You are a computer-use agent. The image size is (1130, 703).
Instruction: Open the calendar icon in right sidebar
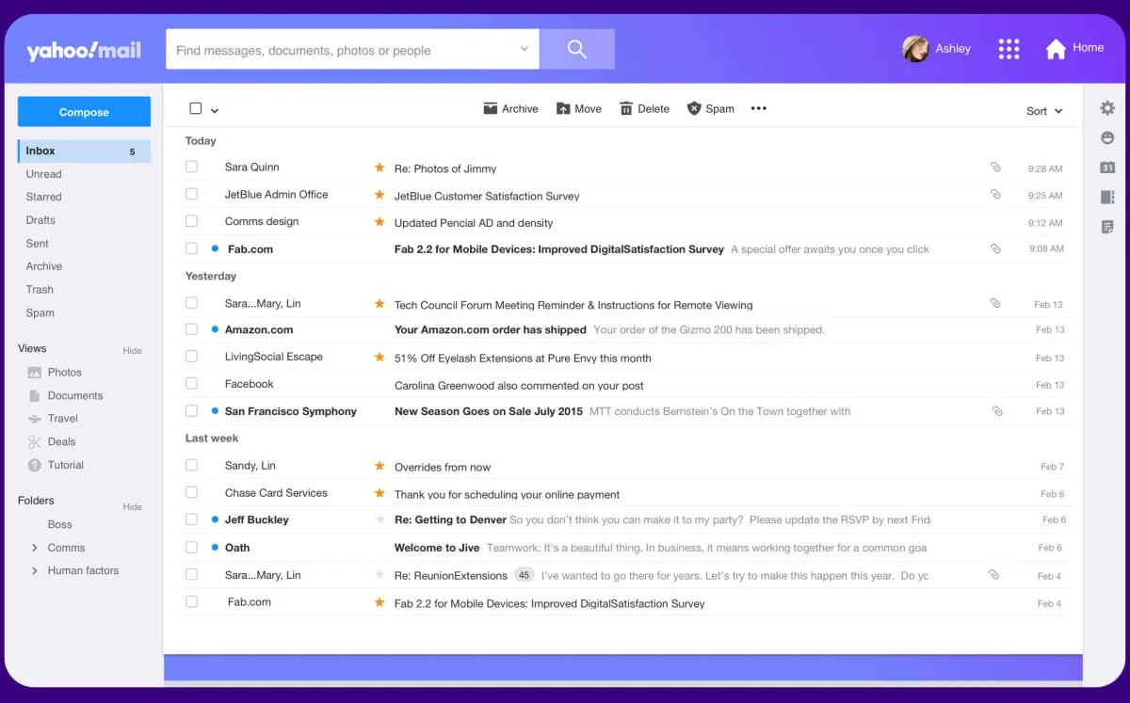(1107, 168)
